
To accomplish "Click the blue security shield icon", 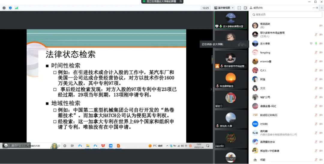I will point(10,8).
